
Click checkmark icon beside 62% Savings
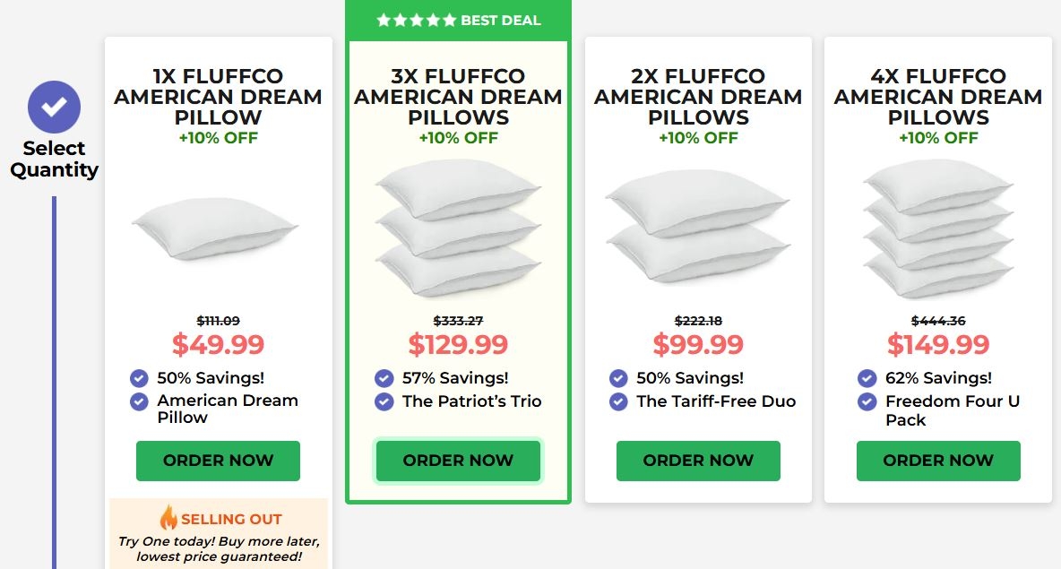(x=867, y=378)
